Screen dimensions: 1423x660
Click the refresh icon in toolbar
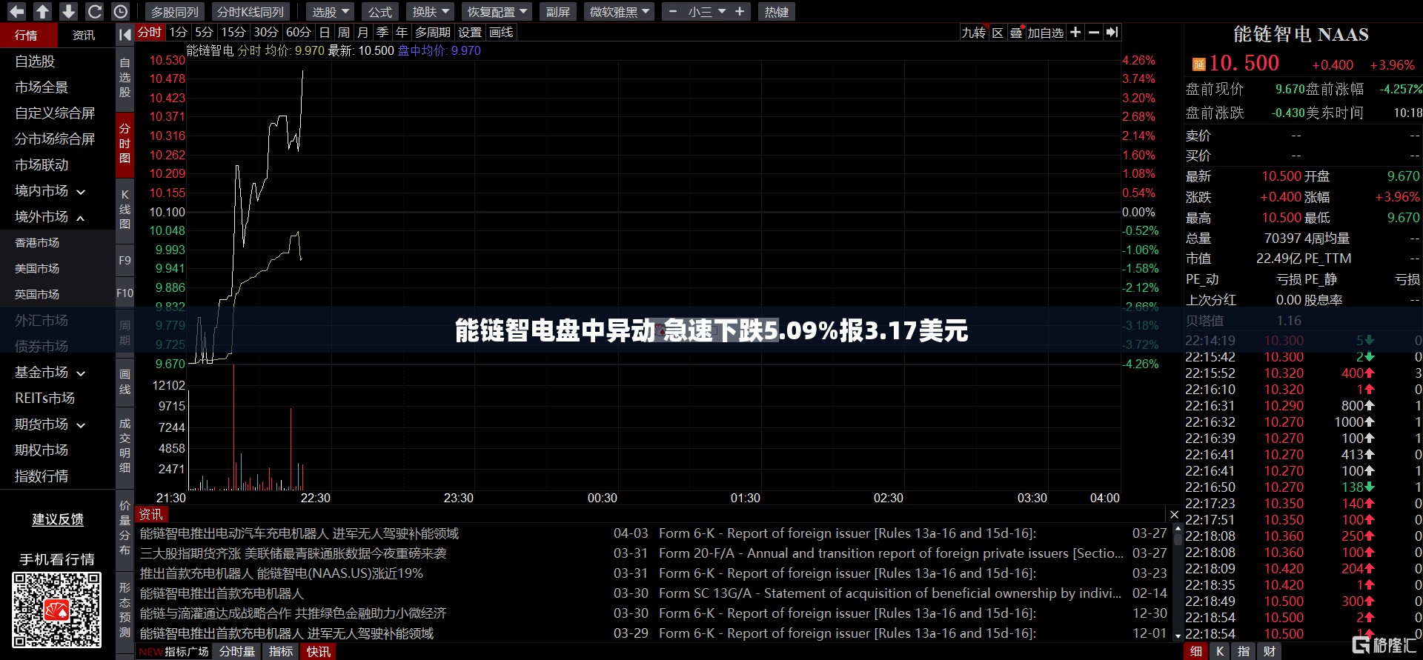(94, 12)
